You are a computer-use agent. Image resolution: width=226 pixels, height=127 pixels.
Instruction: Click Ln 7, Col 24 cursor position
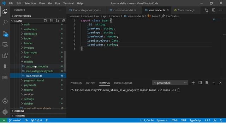(147, 120)
